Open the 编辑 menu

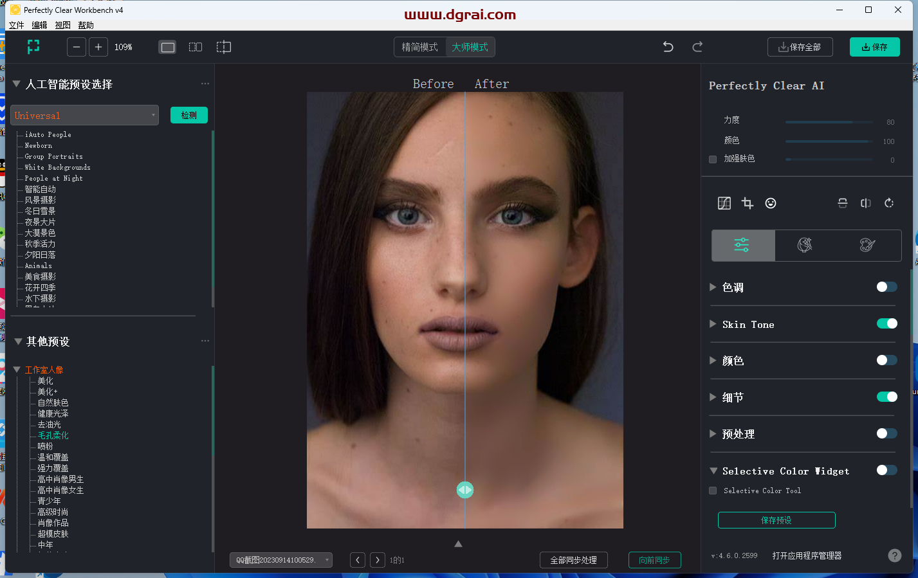40,25
